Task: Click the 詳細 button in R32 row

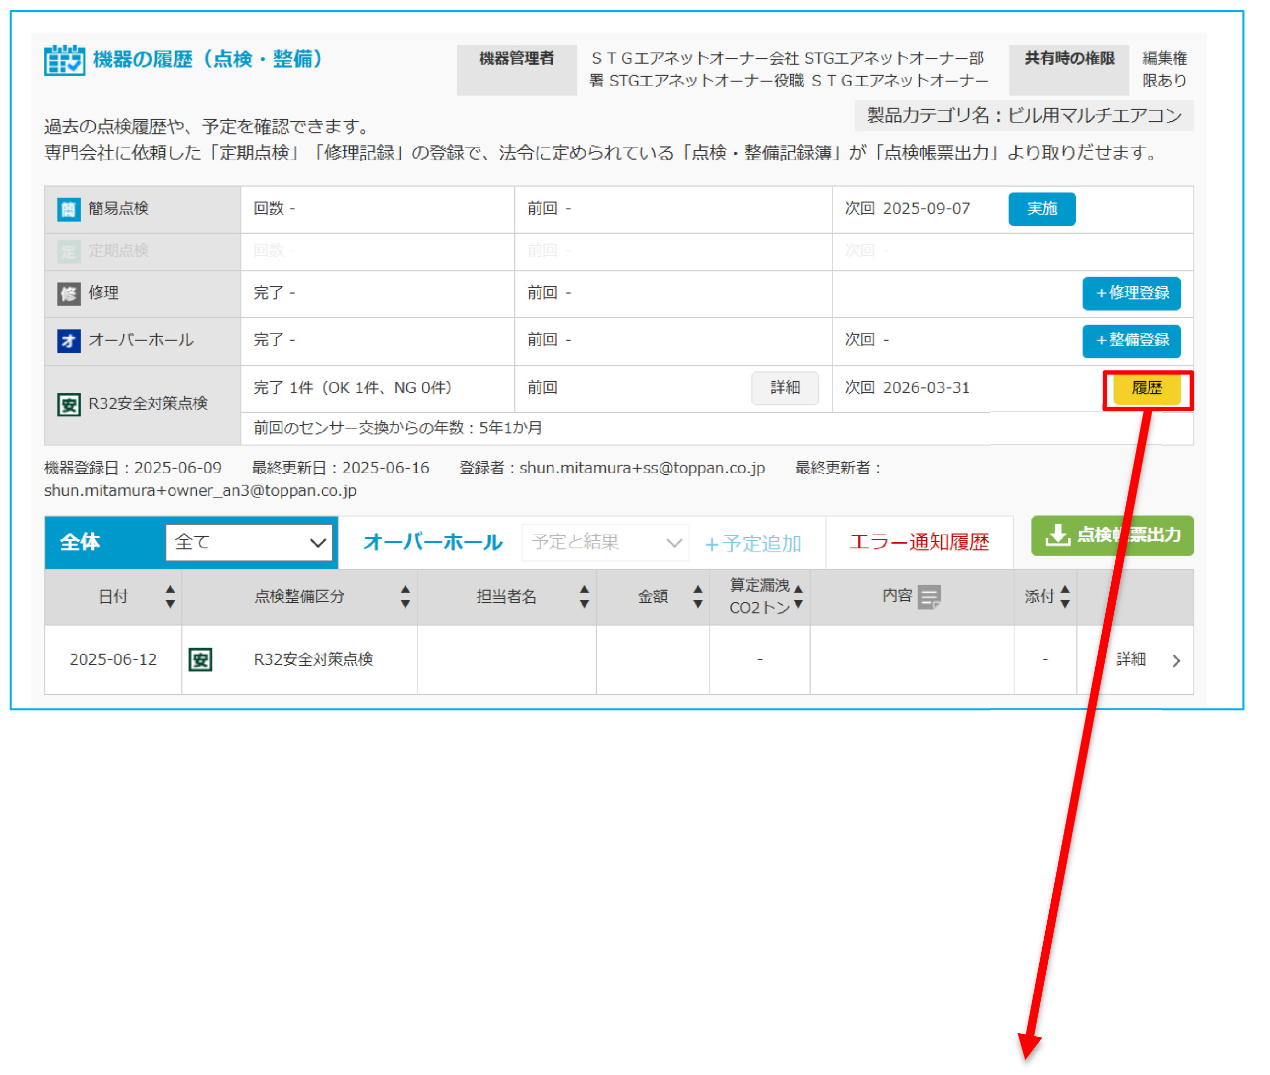Action: point(784,388)
